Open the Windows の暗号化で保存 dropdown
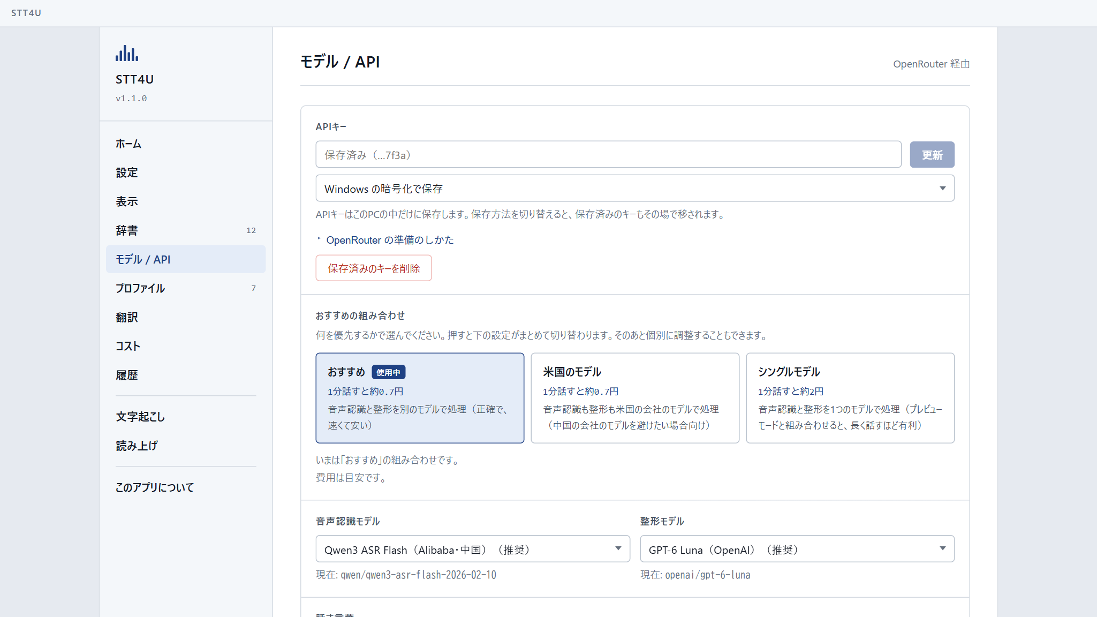The image size is (1097, 617). pyautogui.click(x=635, y=189)
